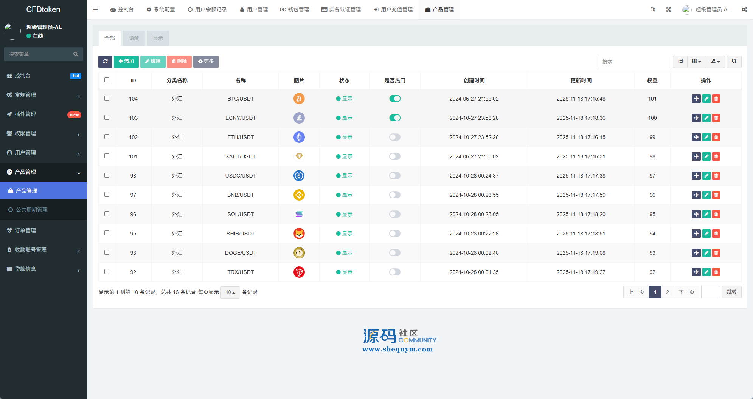
Task: Expand the 常规管理 sidebar menu
Action: click(43, 95)
